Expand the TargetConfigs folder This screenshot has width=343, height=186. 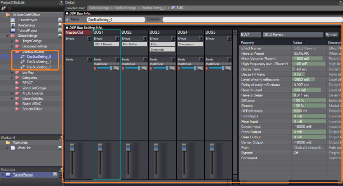tap(12, 41)
